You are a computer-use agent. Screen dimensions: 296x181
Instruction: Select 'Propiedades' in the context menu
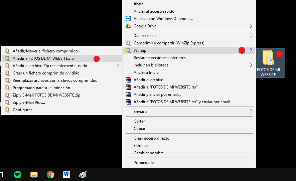(x=144, y=163)
